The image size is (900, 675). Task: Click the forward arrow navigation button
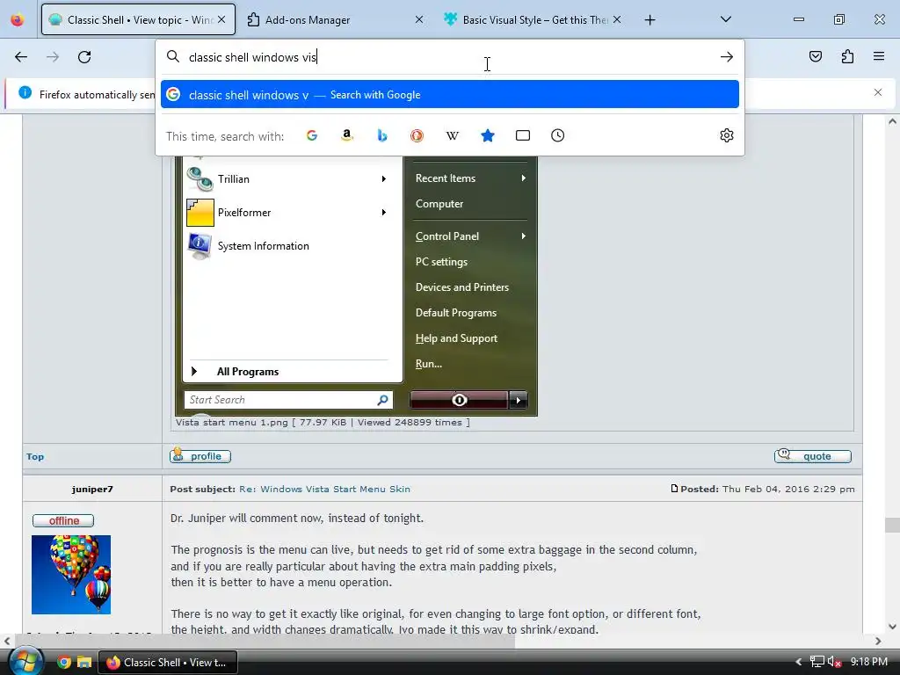pyautogui.click(x=53, y=57)
